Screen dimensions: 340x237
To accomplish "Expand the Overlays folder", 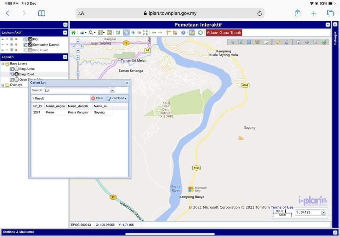I will point(3,85).
